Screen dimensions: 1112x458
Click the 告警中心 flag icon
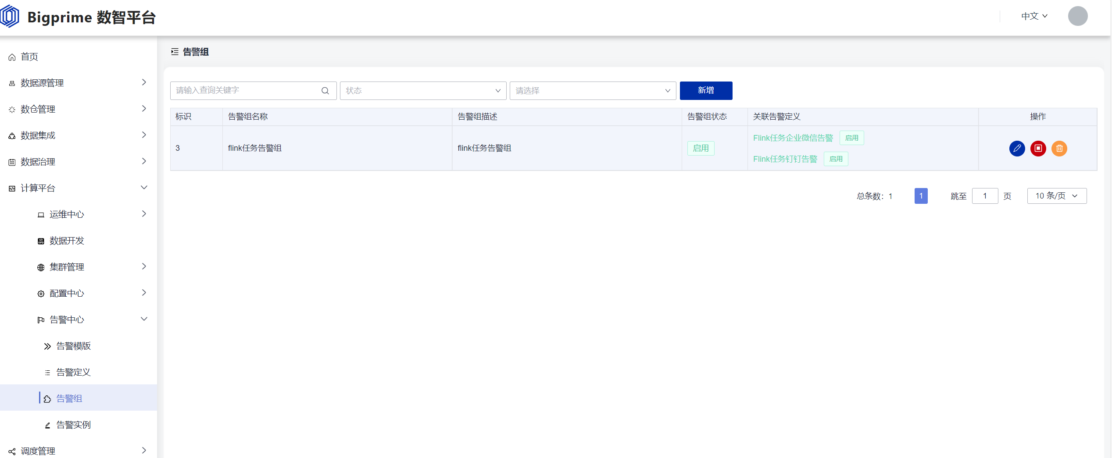tap(41, 320)
